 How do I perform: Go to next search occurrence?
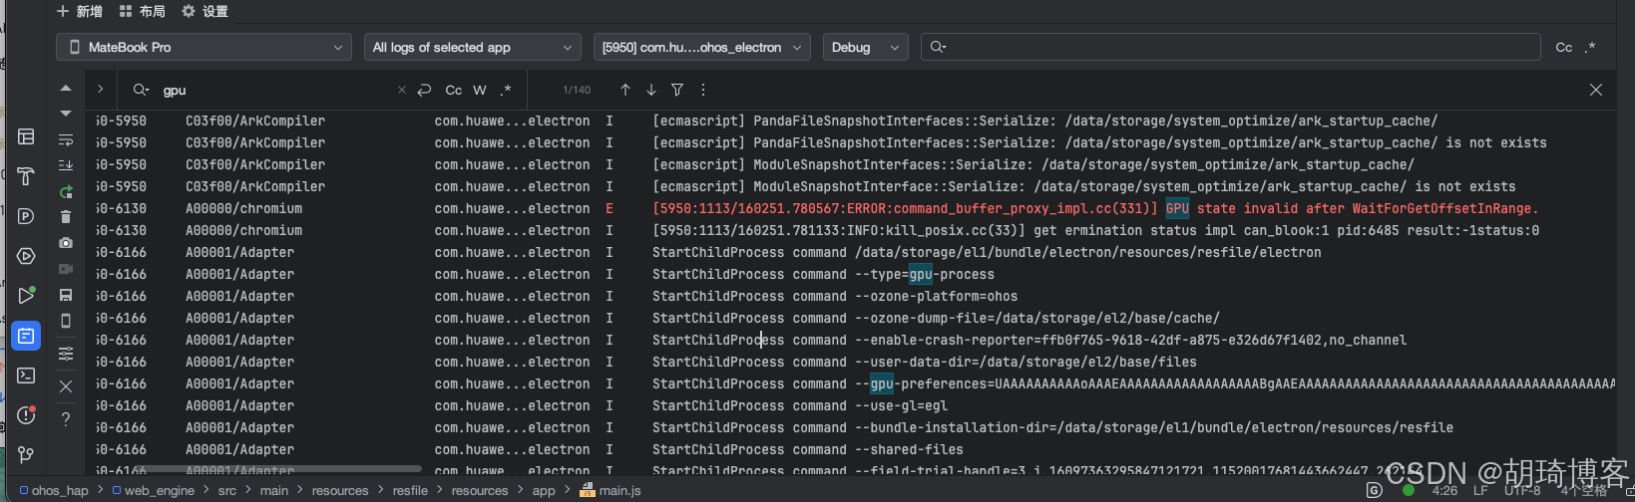click(651, 90)
